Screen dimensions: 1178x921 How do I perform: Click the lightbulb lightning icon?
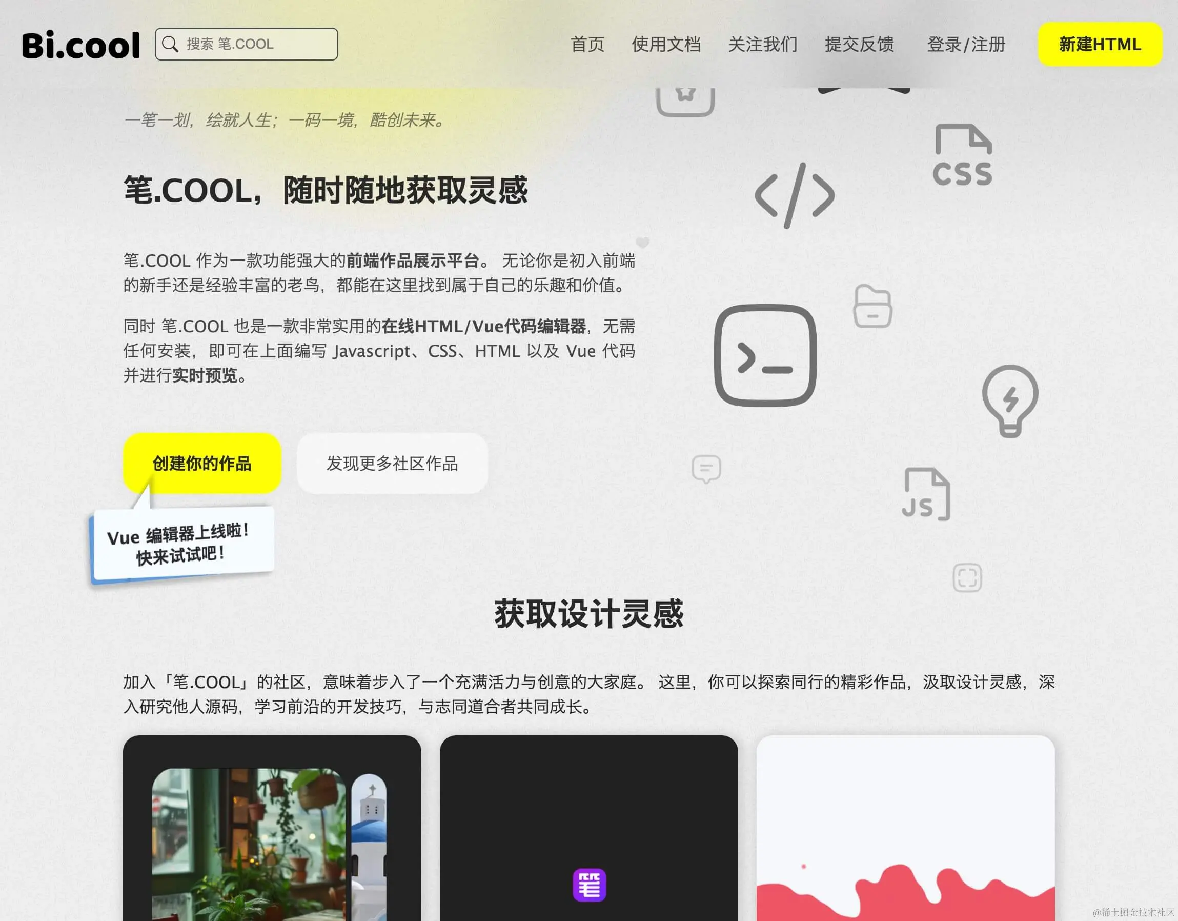tap(1010, 401)
